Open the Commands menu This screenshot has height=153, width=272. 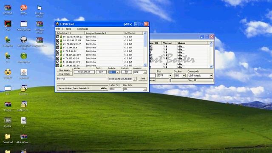click(82, 29)
